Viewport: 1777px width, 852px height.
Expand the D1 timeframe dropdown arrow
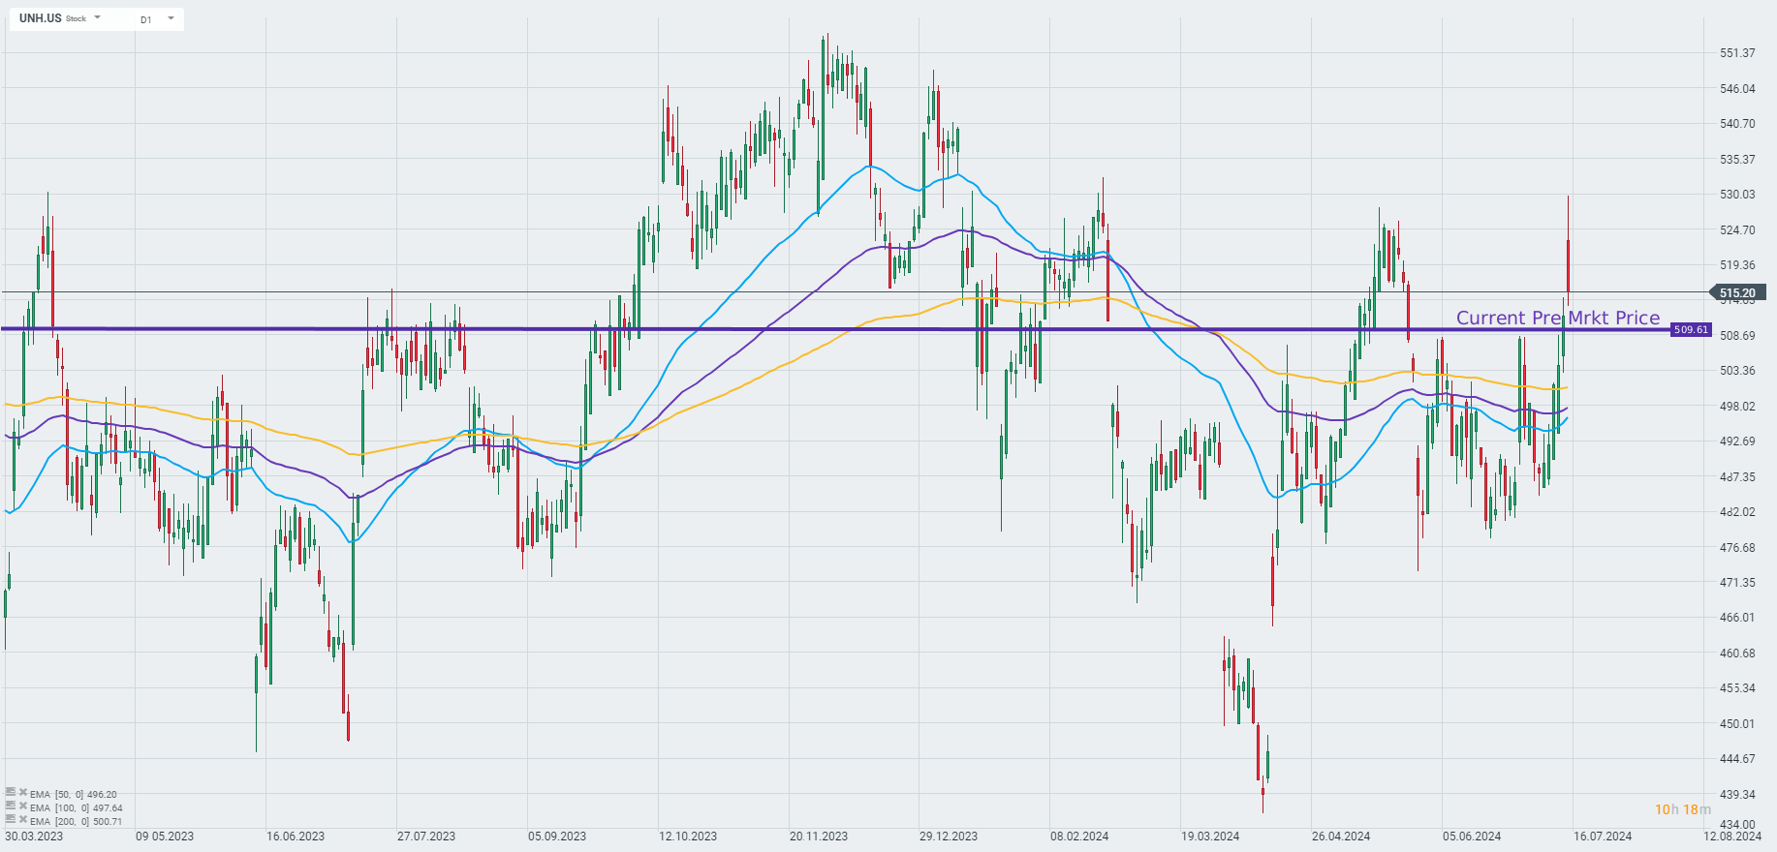171,18
